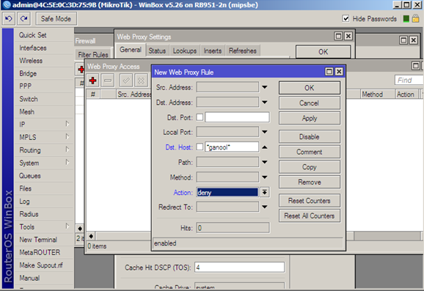Click the Apply button
This screenshot has width=424, height=291.
(310, 118)
